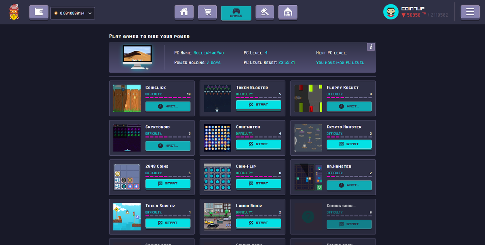Click the Wait button for Dr.Hamster
The height and width of the screenshot is (245, 485).
[x=349, y=185]
